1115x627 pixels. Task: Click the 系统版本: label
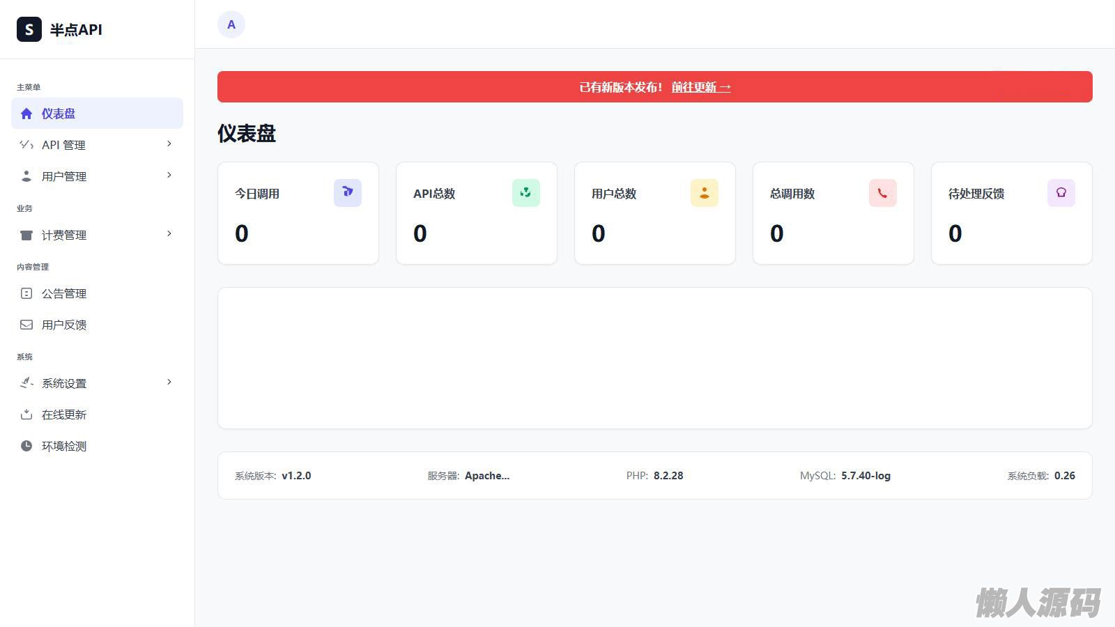[x=256, y=476]
